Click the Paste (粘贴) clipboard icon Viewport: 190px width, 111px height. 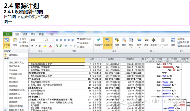pos(15,40)
